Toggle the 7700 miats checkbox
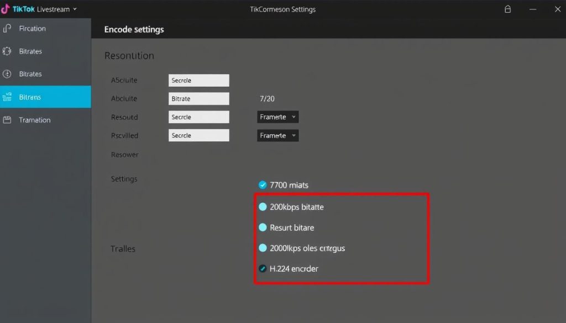The width and height of the screenshot is (566, 323). [263, 185]
